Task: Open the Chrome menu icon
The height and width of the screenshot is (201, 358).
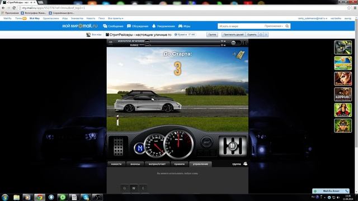Action: 355,8
